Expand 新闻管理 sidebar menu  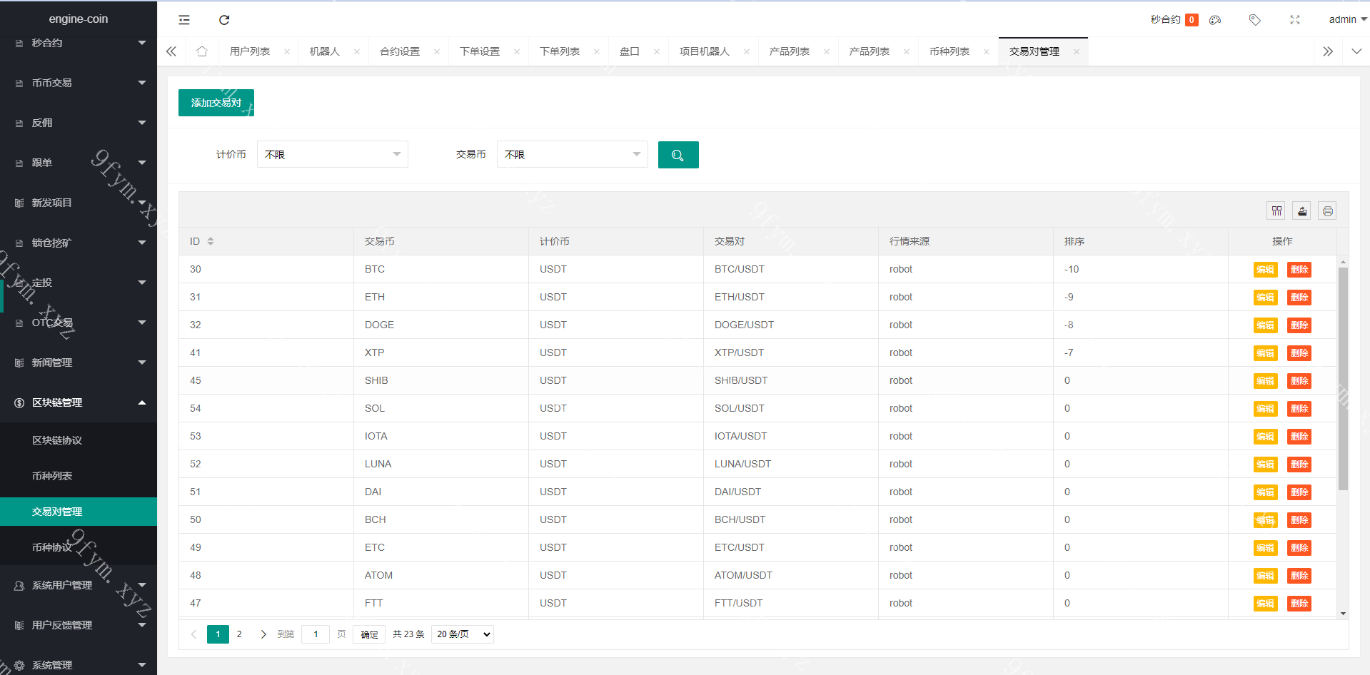click(x=79, y=362)
